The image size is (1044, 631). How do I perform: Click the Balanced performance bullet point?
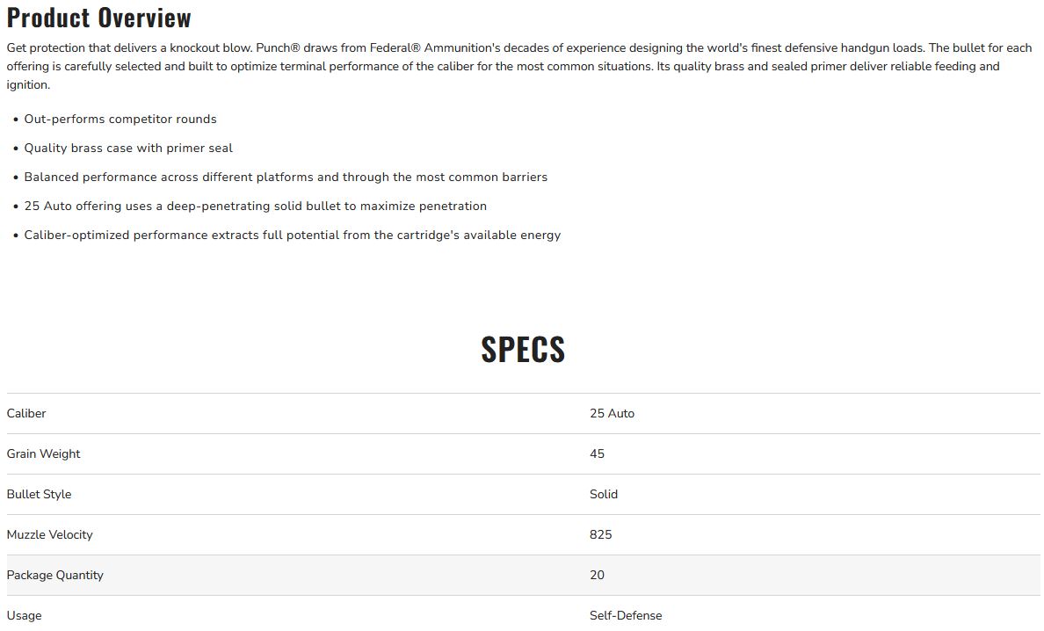(x=286, y=177)
